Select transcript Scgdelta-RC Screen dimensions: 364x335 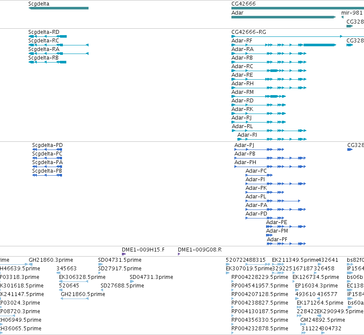59,45
